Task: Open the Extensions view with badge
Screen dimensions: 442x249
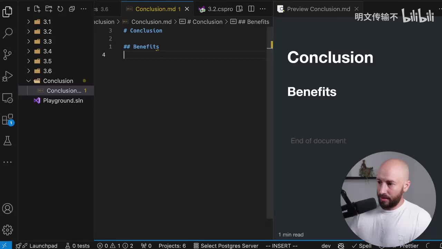Action: (x=7, y=120)
